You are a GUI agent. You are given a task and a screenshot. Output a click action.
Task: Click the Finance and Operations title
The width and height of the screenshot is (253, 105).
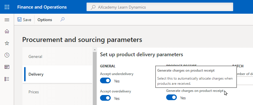click(x=42, y=7)
